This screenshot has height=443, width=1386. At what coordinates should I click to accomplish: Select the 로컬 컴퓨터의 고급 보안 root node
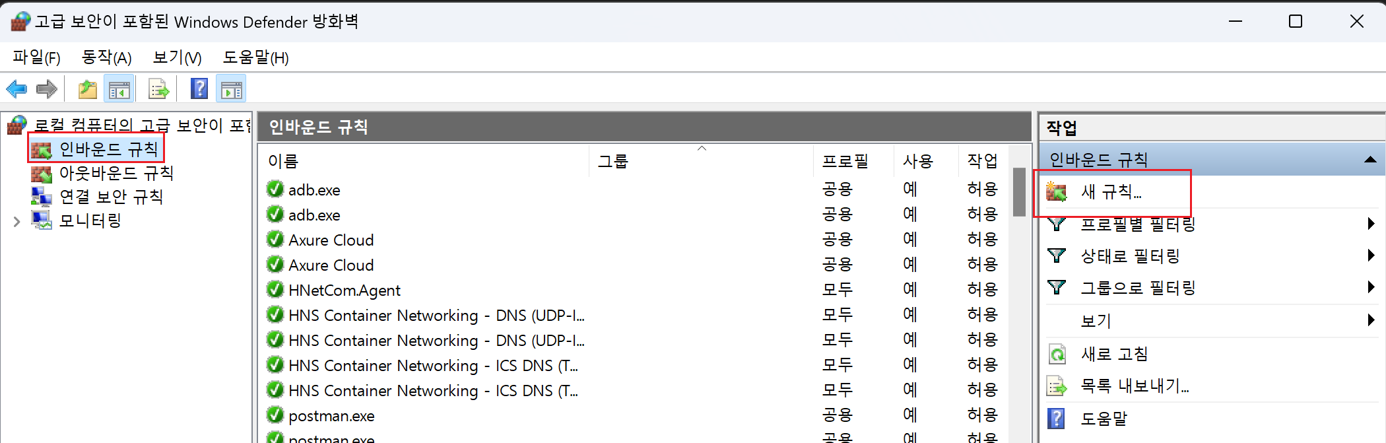[143, 125]
